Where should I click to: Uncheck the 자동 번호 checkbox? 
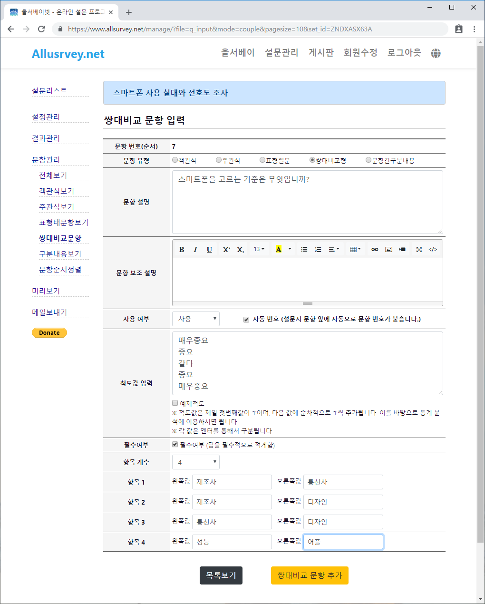246,320
